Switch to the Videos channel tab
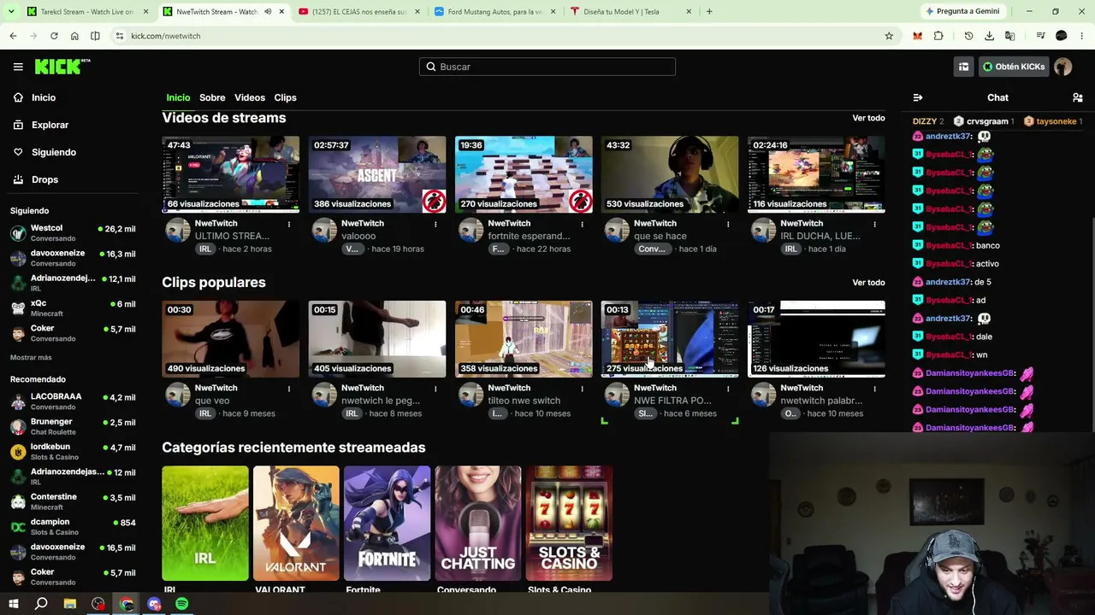The width and height of the screenshot is (1095, 615). click(x=250, y=97)
